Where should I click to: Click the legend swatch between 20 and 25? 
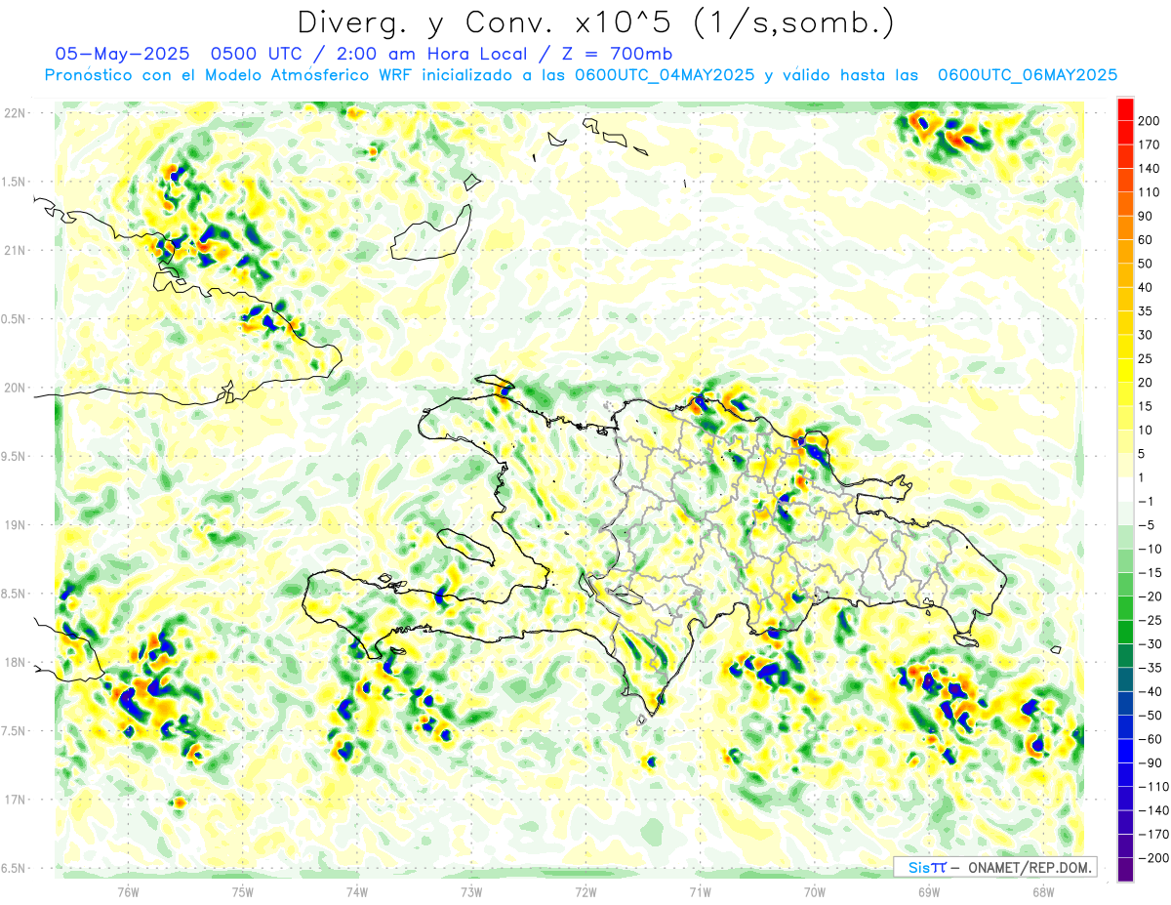coord(1124,370)
